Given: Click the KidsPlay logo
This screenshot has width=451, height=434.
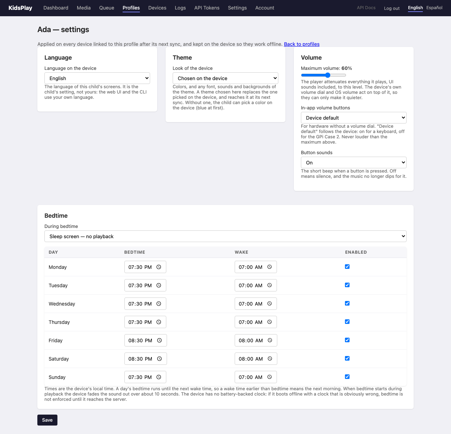Looking at the screenshot, I should pos(20,8).
